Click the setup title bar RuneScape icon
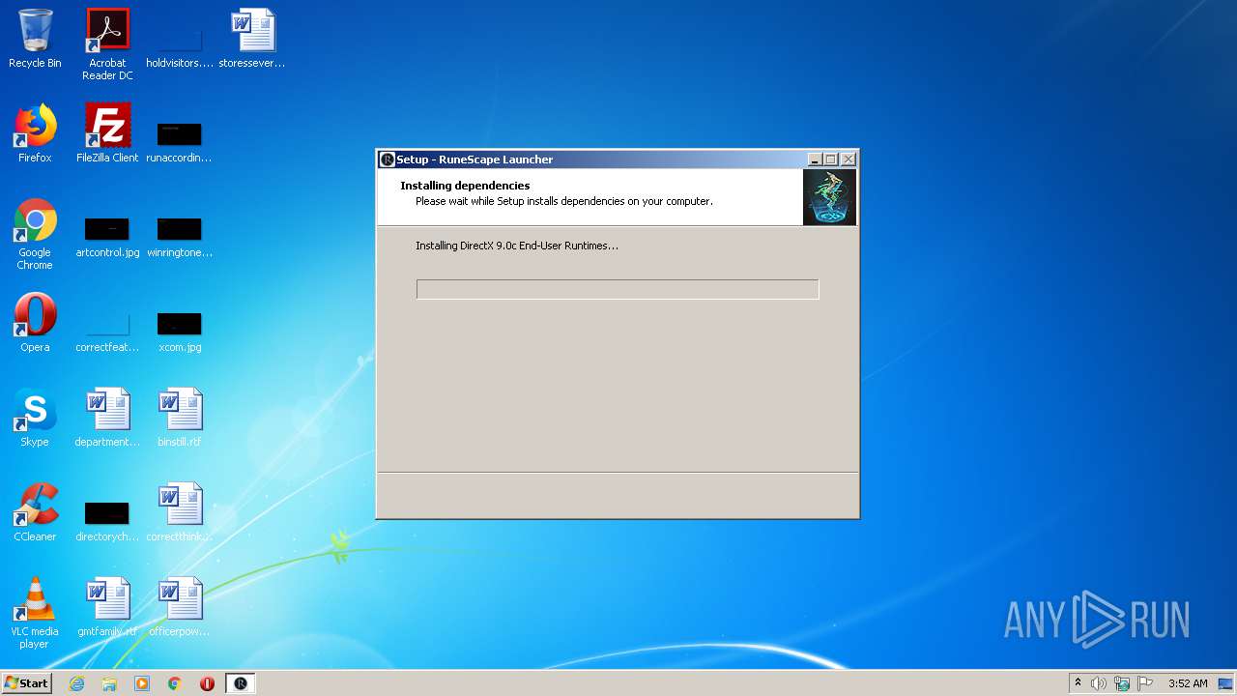The width and height of the screenshot is (1237, 696). pyautogui.click(x=388, y=159)
